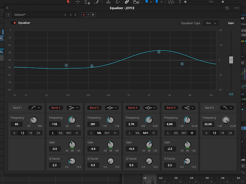Open the three-dot options menu

tap(237, 8)
